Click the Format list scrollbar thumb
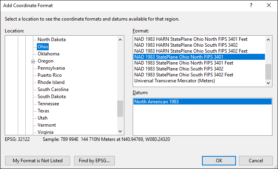278x169 pixels. 268,72
